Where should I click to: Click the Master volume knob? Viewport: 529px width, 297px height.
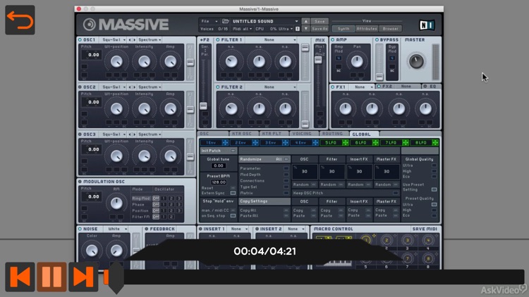click(416, 61)
